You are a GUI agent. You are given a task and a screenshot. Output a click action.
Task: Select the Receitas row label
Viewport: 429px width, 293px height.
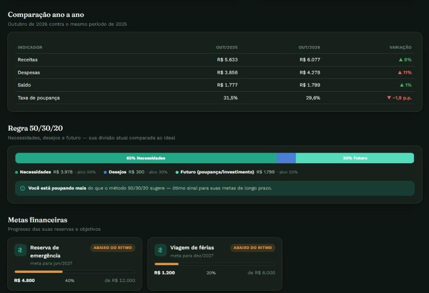[x=27, y=60]
